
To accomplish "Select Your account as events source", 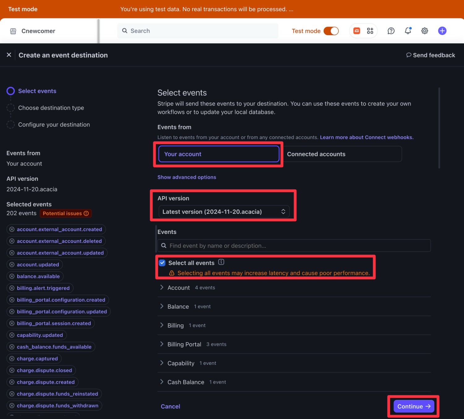I will click(219, 154).
